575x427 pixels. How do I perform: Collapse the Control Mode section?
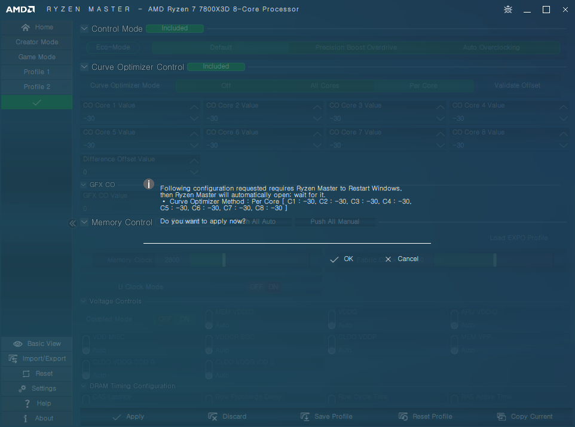(84, 28)
